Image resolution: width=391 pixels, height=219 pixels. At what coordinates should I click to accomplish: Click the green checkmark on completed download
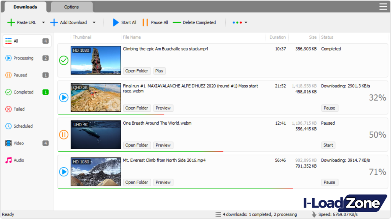(63, 60)
